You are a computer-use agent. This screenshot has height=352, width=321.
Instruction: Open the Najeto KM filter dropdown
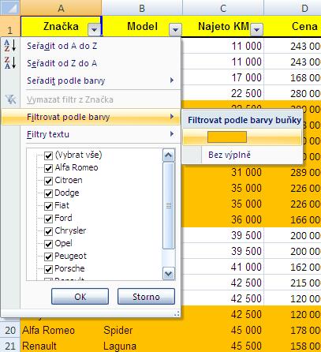click(x=256, y=29)
